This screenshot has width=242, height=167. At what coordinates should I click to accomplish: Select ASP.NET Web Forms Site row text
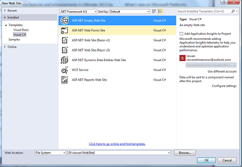click(88, 31)
